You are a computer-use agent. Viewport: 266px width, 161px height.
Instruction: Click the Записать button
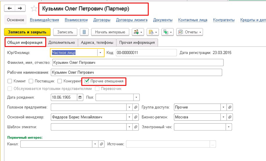tap(65, 32)
